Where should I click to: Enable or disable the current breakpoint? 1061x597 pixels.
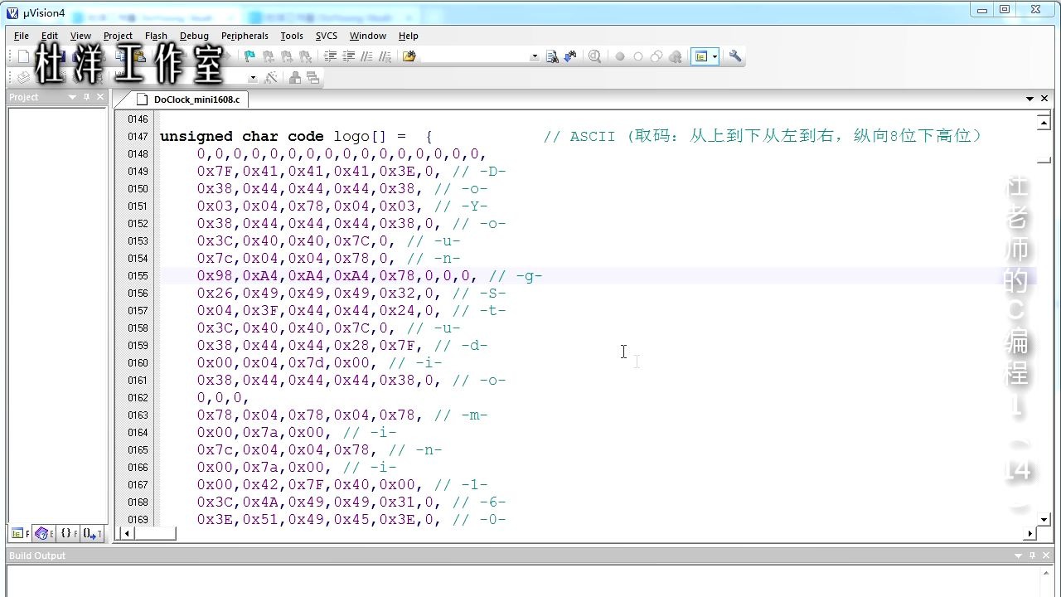click(x=638, y=56)
